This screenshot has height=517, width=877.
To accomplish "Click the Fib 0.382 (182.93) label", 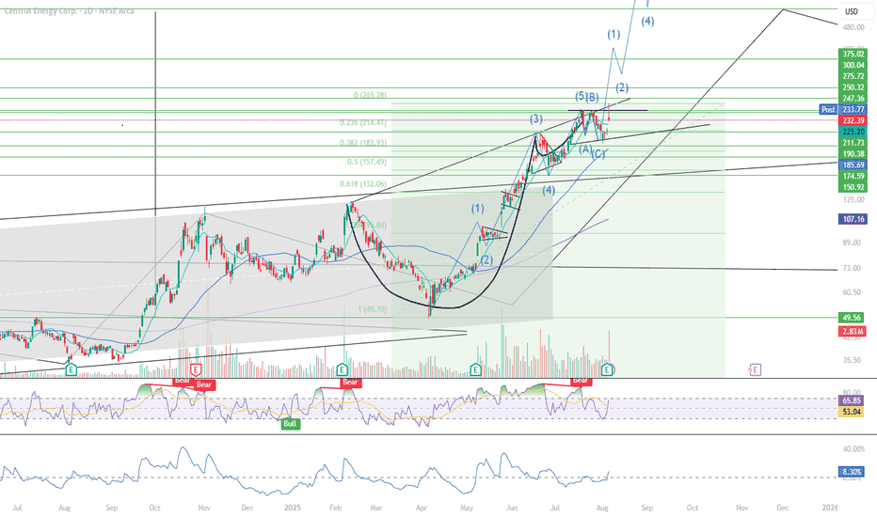I will (363, 143).
